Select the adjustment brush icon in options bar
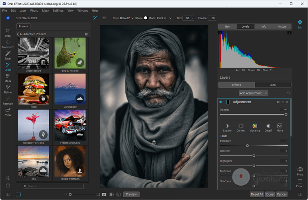Image resolution: width=308 pixels, height=200 pixels. [x=95, y=18]
